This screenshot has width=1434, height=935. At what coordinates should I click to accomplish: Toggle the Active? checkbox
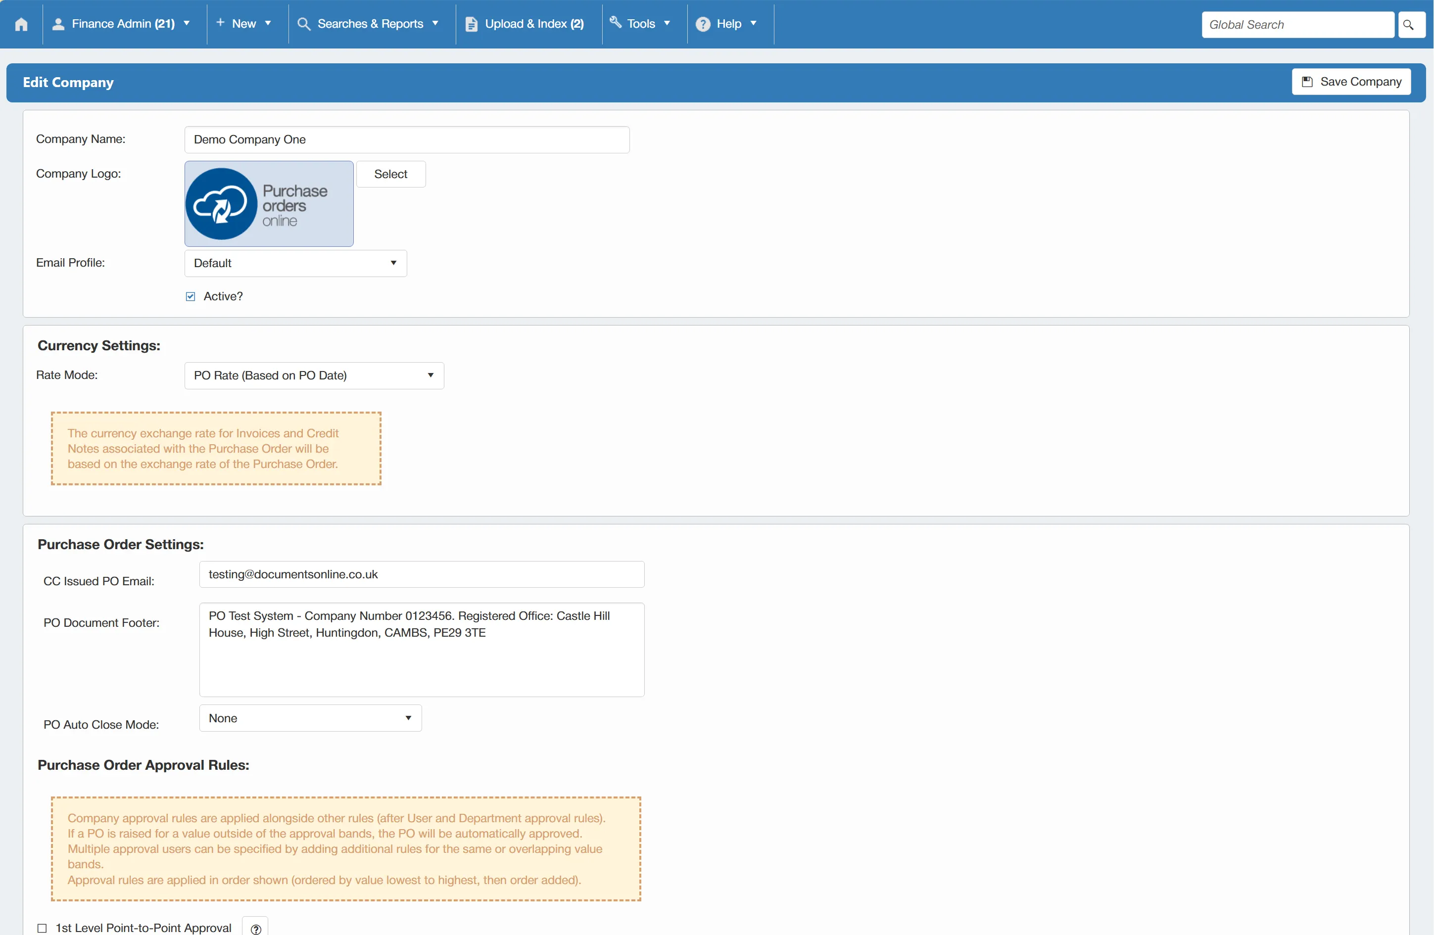click(191, 296)
